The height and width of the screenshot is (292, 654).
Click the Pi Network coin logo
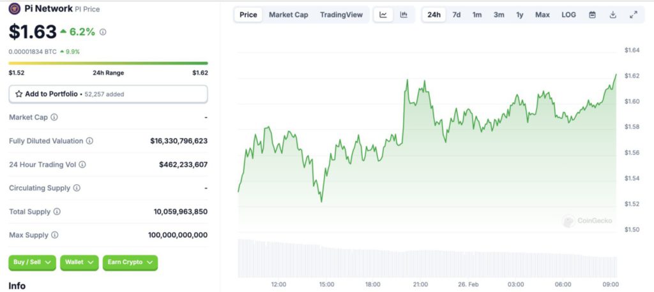tap(14, 9)
